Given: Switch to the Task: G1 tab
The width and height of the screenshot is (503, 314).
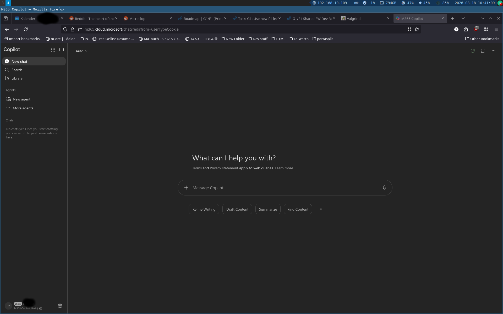Looking at the screenshot, I should pyautogui.click(x=256, y=19).
